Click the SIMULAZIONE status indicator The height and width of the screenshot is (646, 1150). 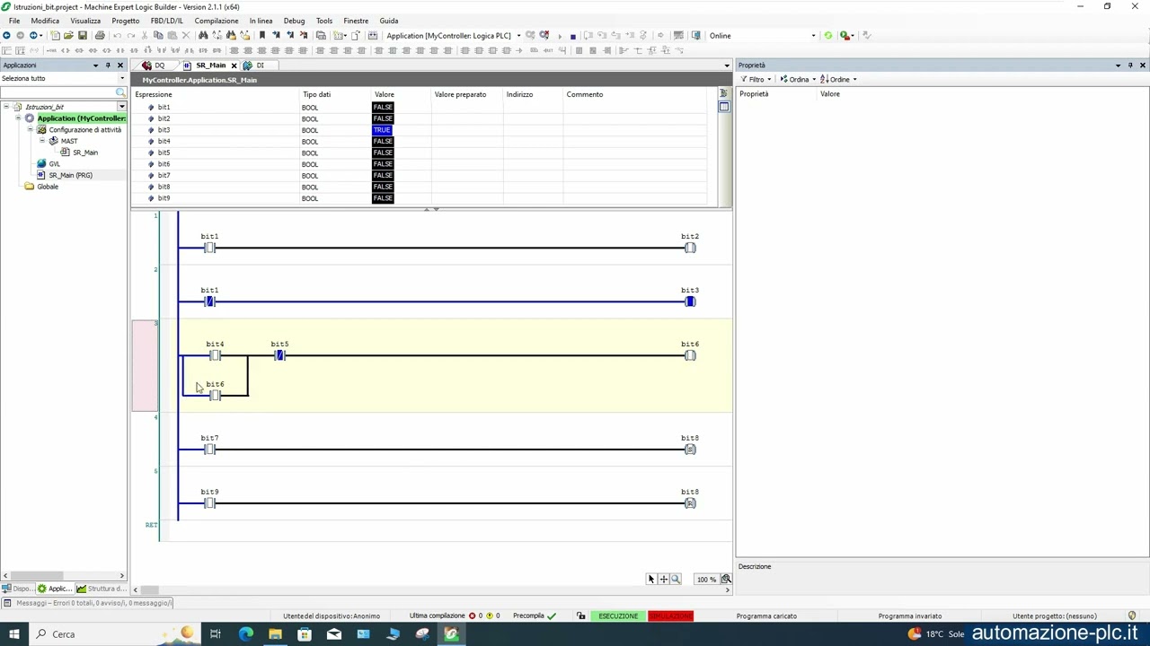point(670,615)
